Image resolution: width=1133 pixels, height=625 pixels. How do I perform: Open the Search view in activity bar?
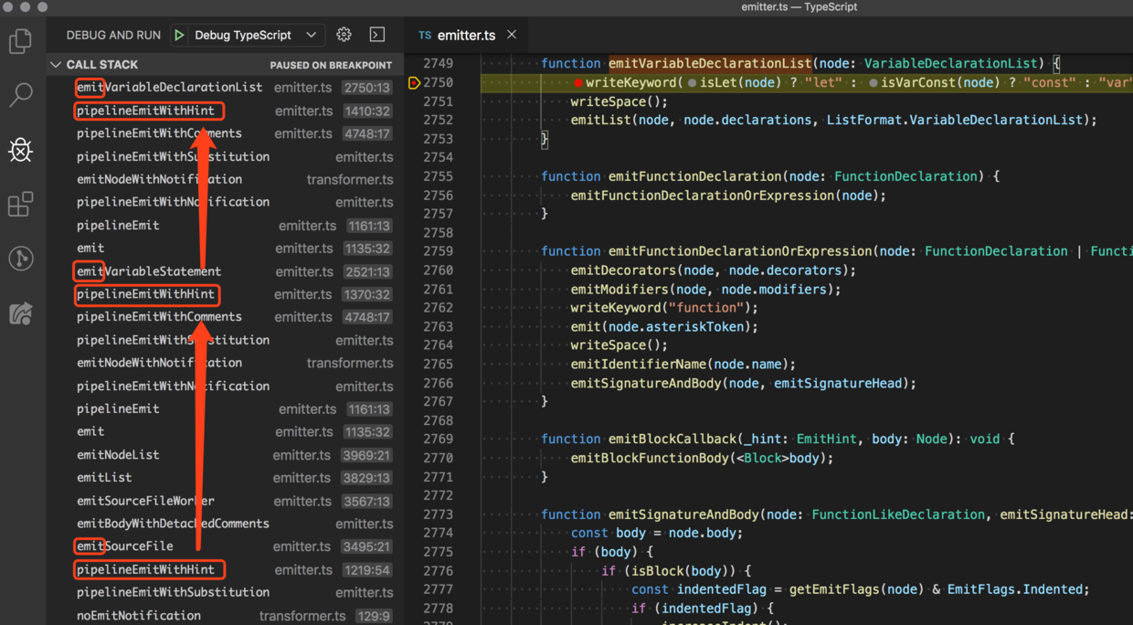pyautogui.click(x=20, y=95)
